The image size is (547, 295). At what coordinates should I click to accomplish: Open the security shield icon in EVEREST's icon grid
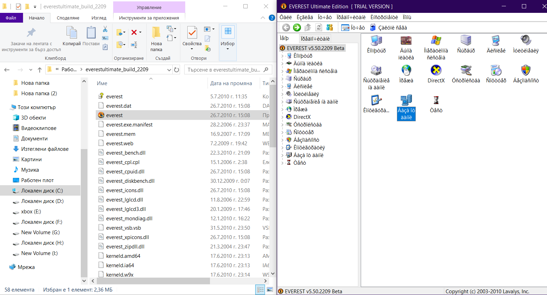(526, 71)
